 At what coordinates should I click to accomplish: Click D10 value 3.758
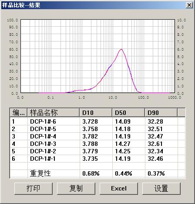90,129
